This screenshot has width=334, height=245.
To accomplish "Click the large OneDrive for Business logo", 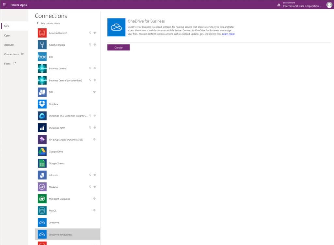I will [x=116, y=27].
